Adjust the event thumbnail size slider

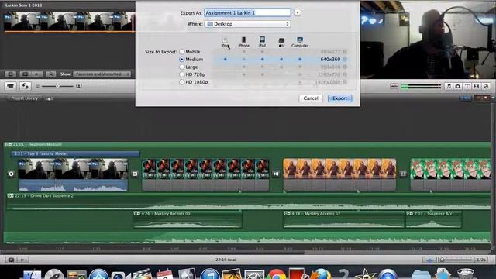tap(57, 86)
